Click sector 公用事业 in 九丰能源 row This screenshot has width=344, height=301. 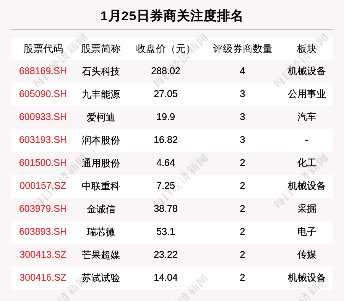[x=307, y=94]
